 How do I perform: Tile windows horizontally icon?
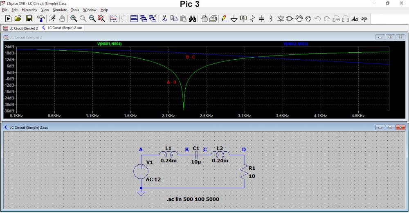pos(134,18)
